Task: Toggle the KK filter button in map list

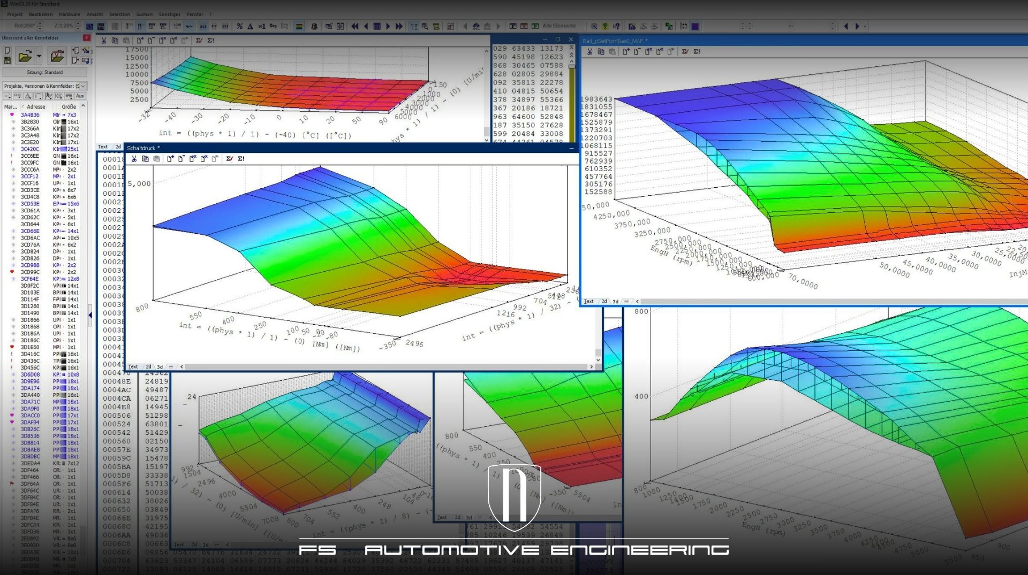Action: click(x=58, y=96)
